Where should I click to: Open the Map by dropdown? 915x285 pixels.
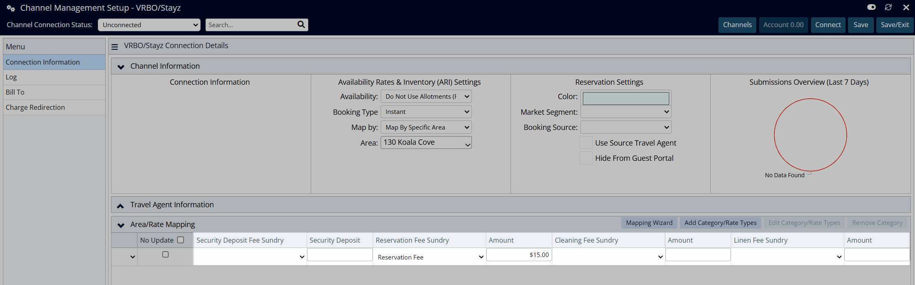[426, 127]
